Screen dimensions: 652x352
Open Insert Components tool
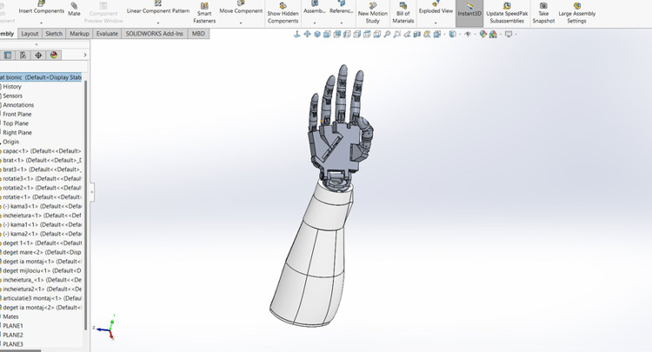[x=41, y=8]
